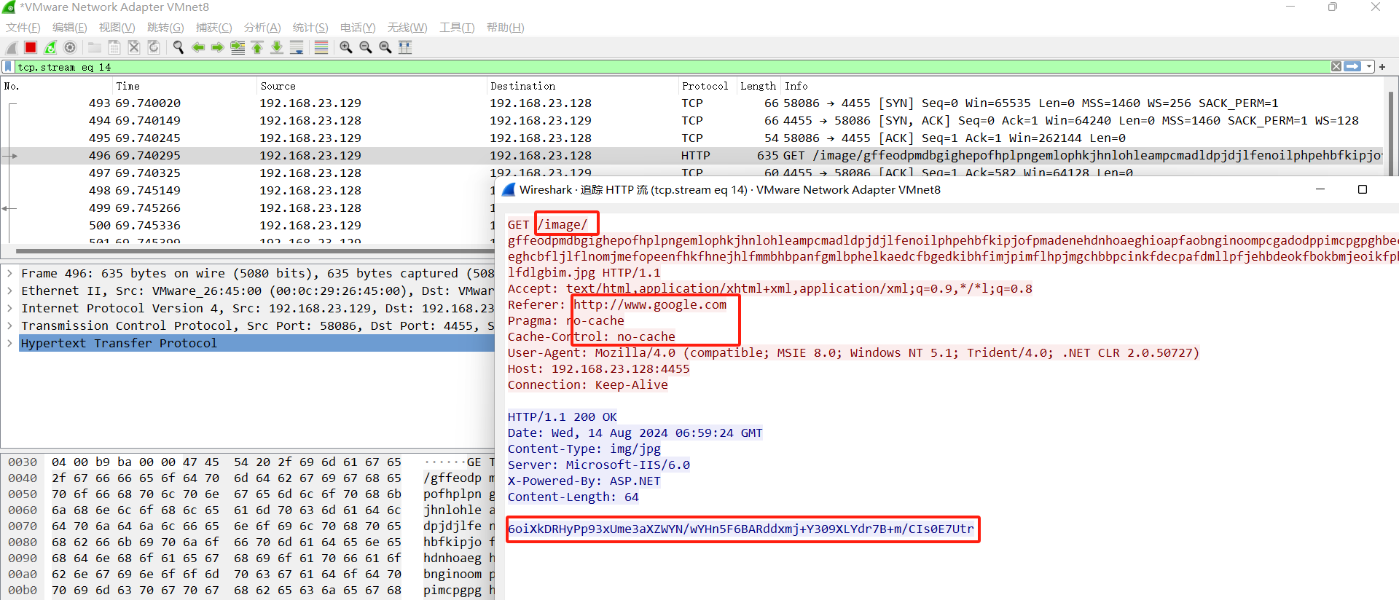Open the 捕获(C) menu
Image resolution: width=1399 pixels, height=600 pixels.
[214, 28]
